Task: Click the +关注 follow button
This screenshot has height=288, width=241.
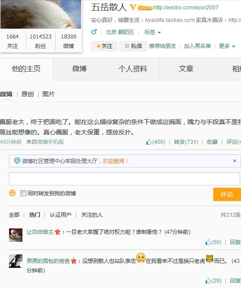Action: [x=104, y=46]
